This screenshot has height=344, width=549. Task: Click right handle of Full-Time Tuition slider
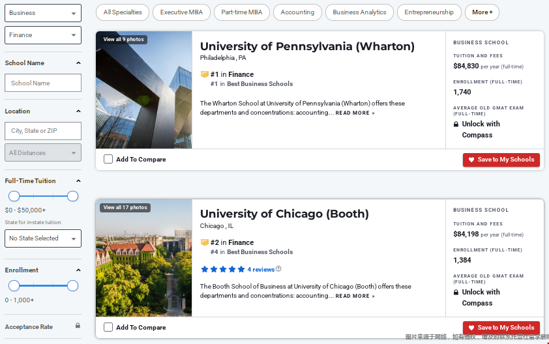click(72, 196)
